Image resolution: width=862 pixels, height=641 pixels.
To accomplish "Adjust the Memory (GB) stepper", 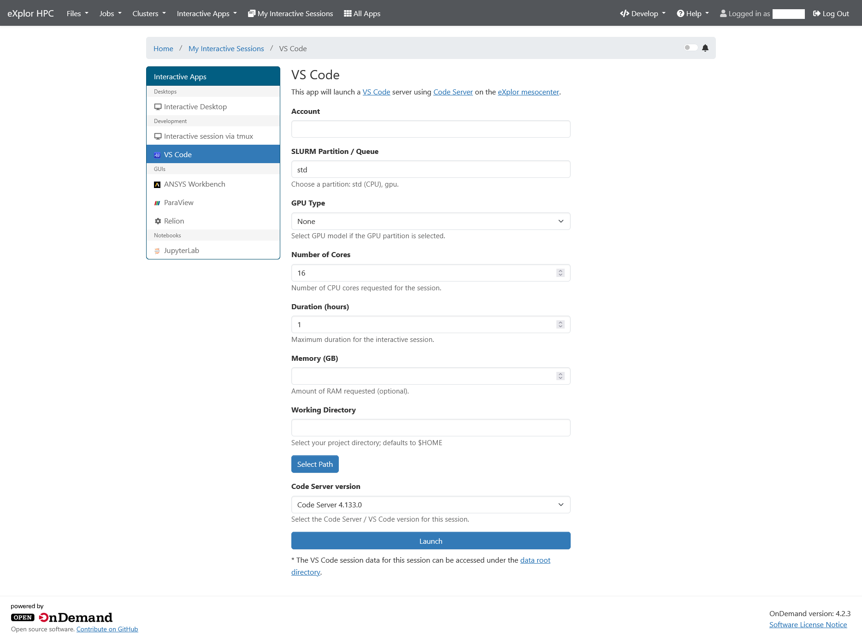I will point(561,376).
